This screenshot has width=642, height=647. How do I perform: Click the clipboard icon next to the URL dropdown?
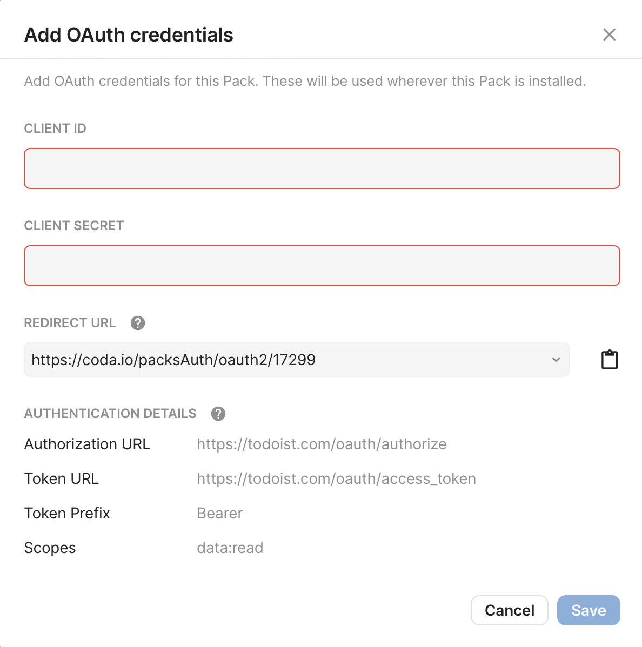pos(610,359)
